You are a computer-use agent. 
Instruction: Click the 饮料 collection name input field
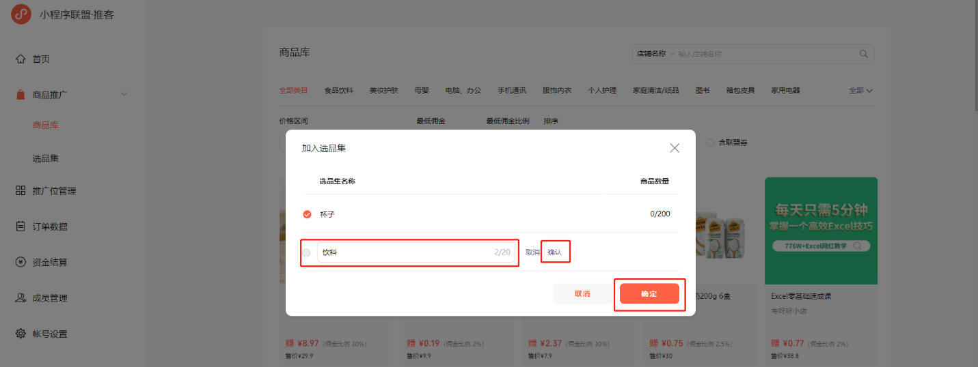[x=416, y=252]
